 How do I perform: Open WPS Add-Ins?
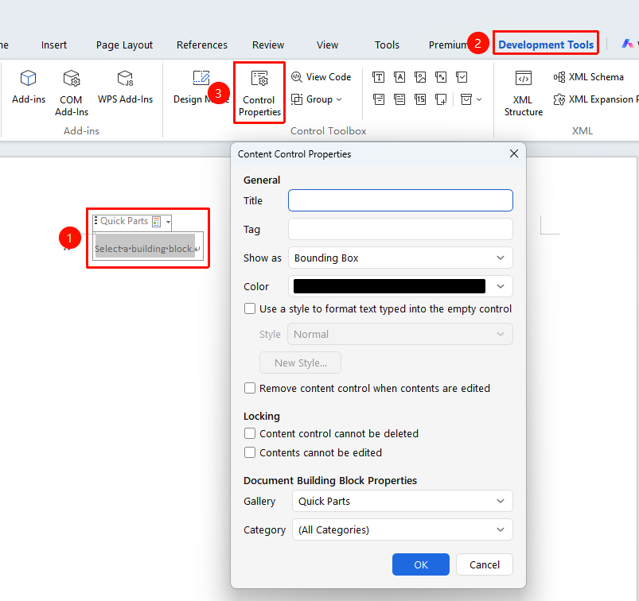[x=125, y=87]
